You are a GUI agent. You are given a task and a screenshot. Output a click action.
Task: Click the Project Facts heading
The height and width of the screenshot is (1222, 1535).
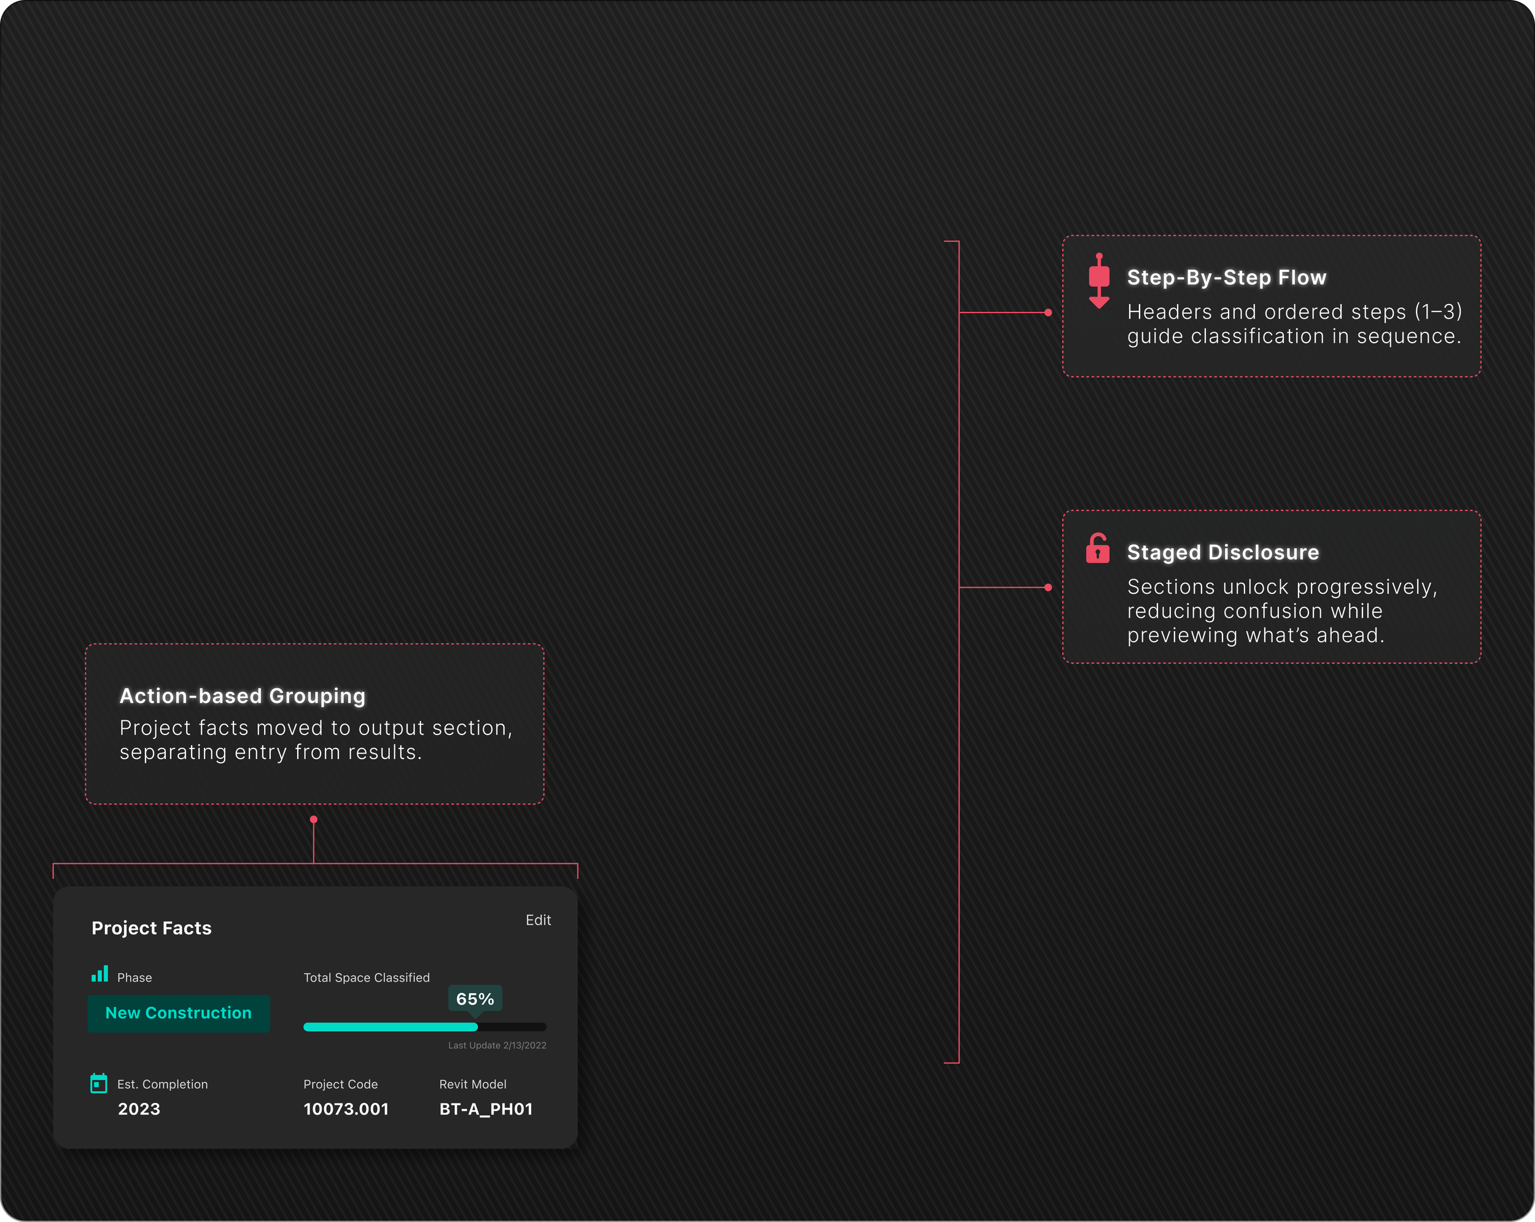click(152, 928)
